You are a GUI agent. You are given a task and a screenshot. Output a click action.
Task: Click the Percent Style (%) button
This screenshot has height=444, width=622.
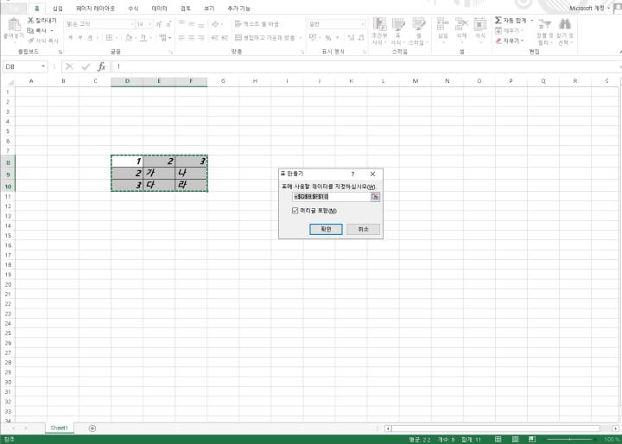327,38
